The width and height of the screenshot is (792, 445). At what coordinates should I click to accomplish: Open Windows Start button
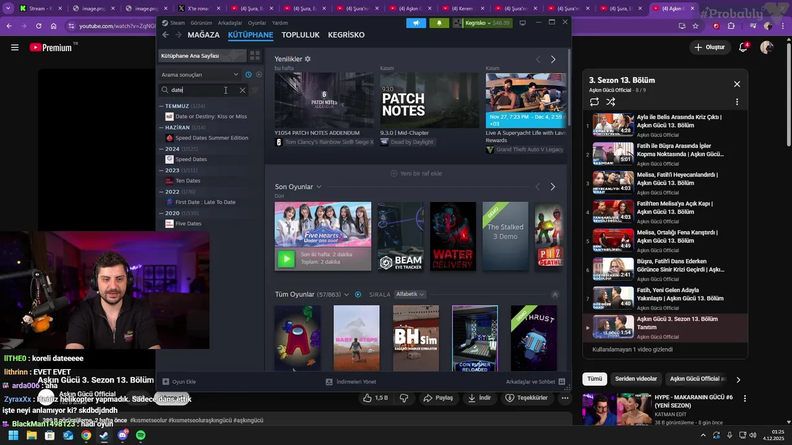(x=13, y=436)
